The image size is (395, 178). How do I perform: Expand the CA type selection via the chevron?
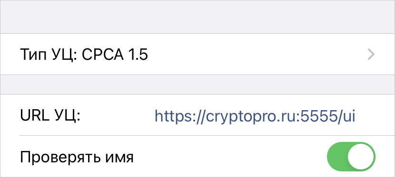point(371,54)
